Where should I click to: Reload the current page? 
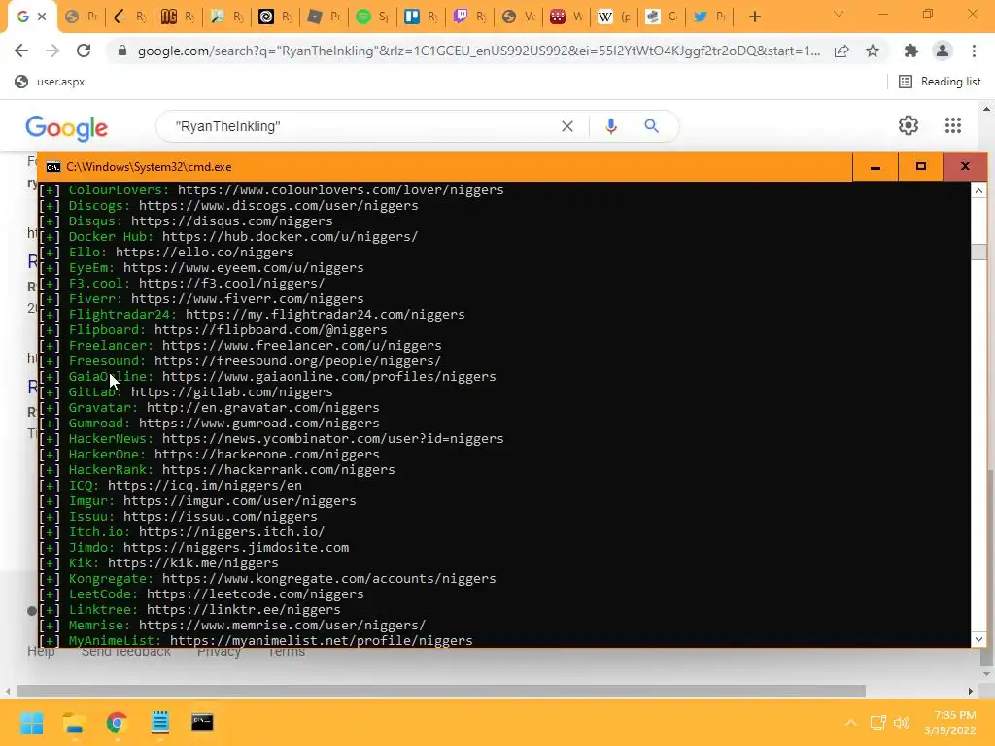tap(84, 51)
